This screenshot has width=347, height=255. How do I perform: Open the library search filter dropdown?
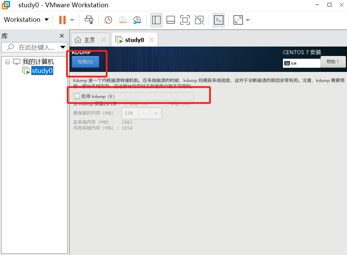tap(63, 47)
